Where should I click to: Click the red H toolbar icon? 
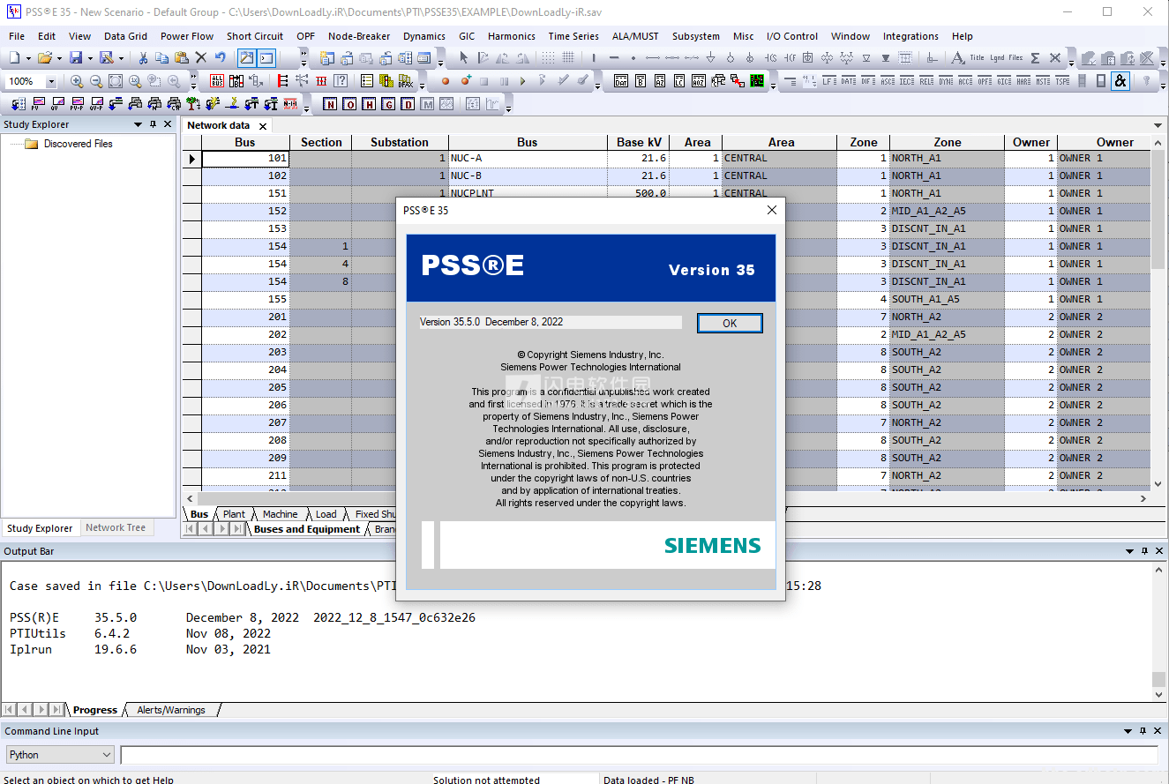(369, 104)
